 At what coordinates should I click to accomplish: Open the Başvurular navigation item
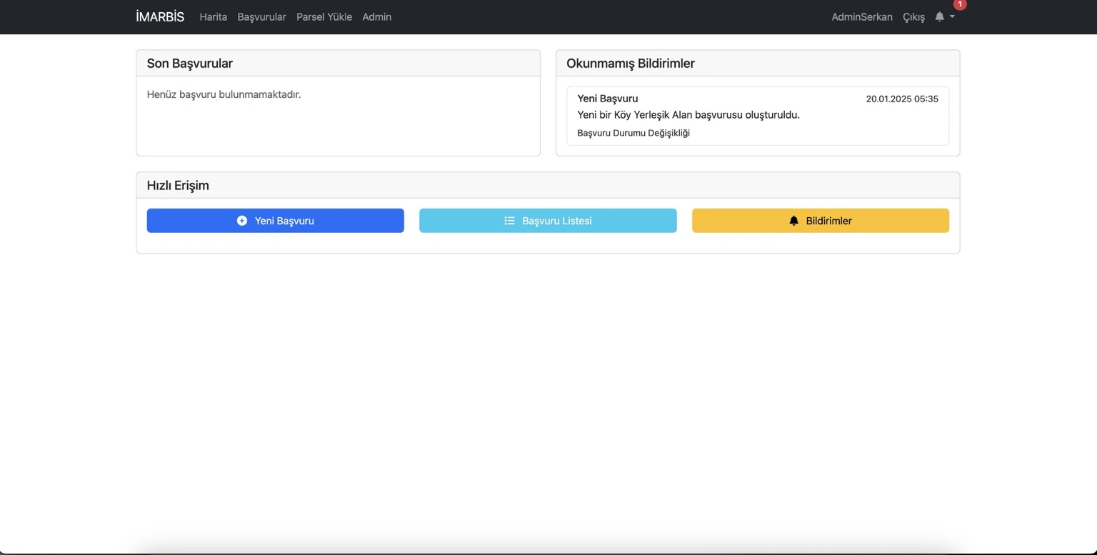pos(261,16)
